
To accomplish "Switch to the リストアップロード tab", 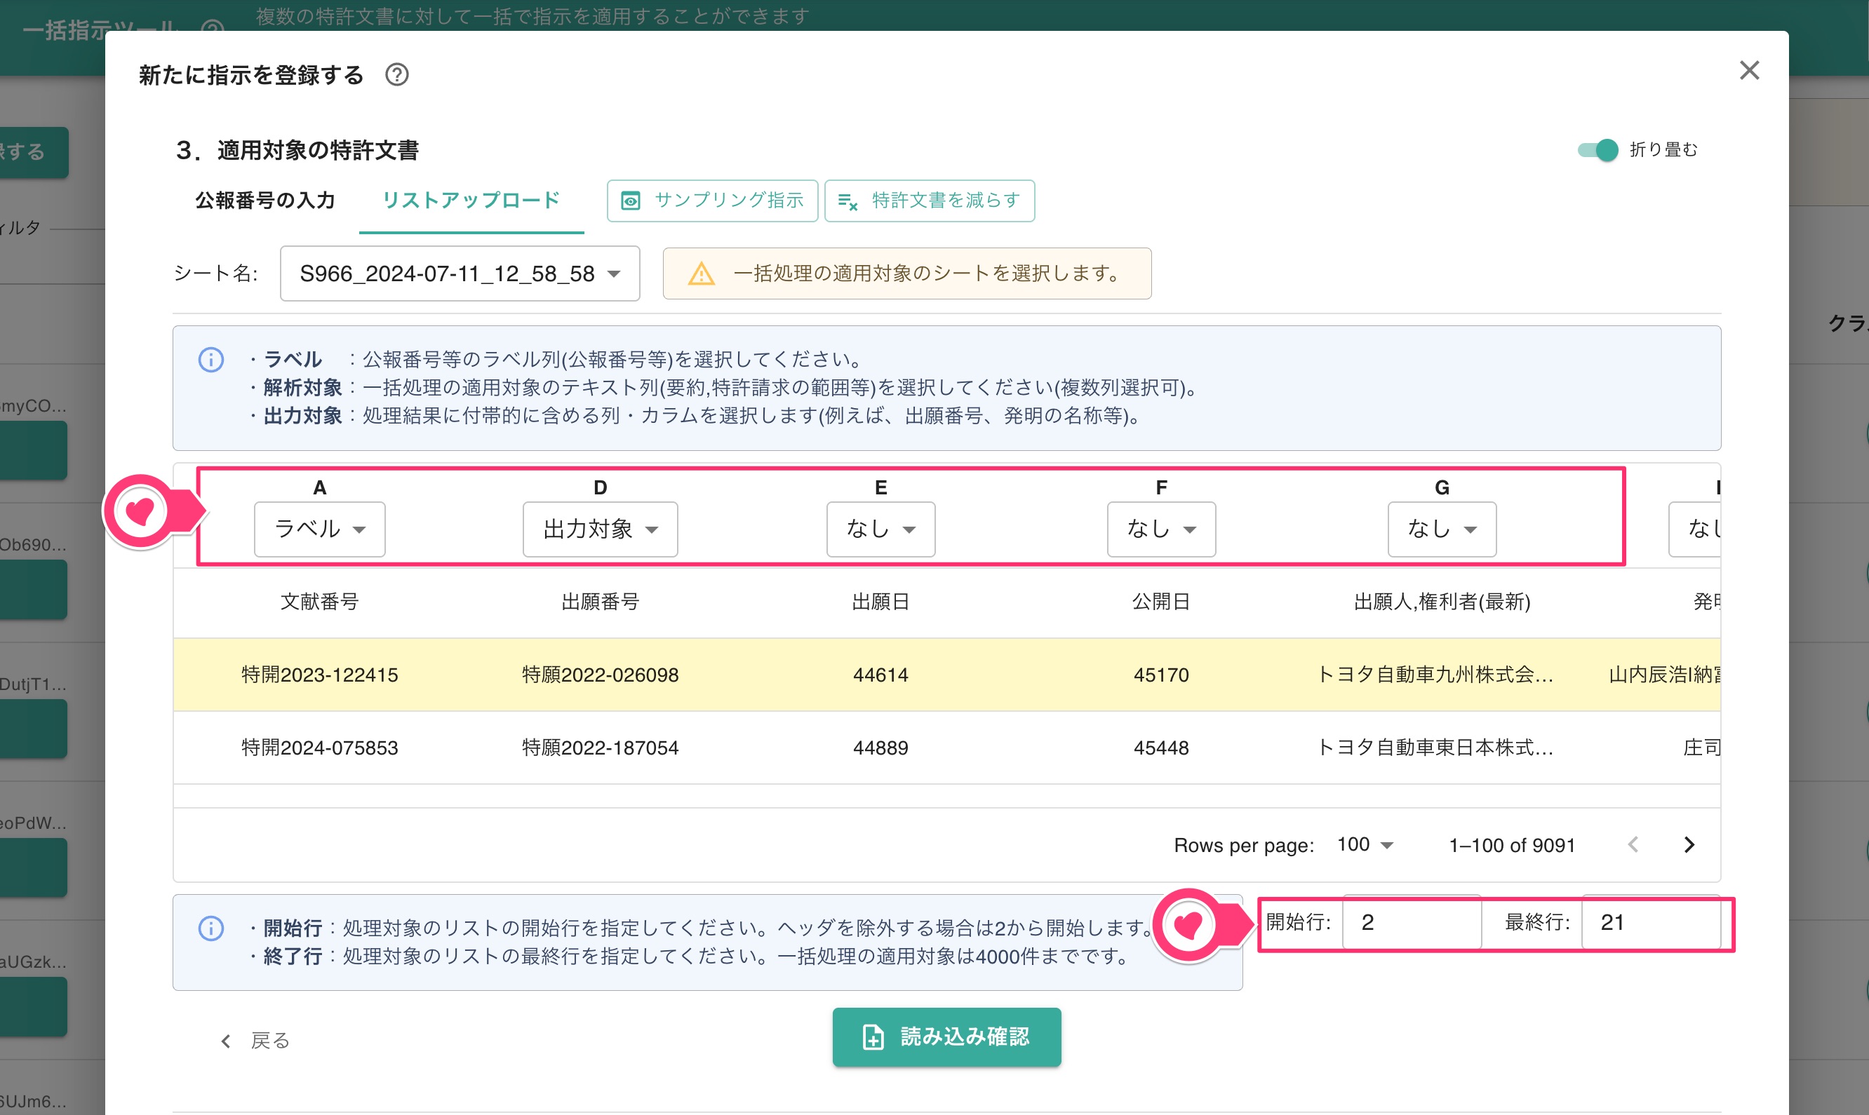I will [471, 201].
